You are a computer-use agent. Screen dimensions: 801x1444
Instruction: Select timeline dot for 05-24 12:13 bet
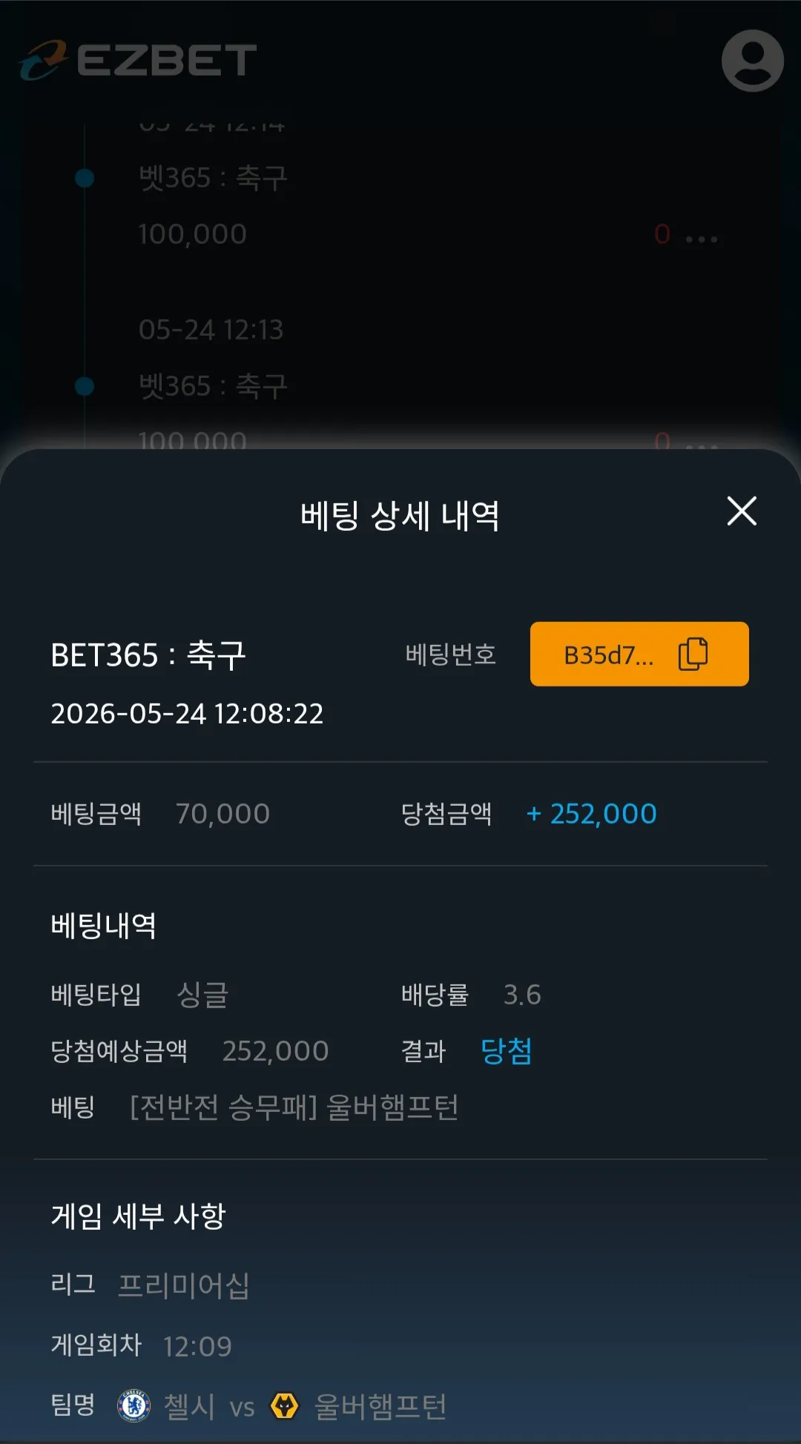tap(85, 386)
